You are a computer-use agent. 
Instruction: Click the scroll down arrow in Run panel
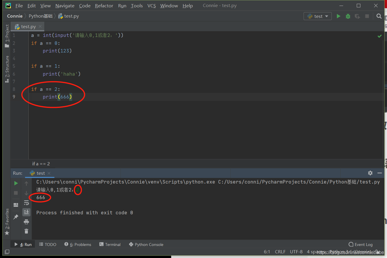pos(26,193)
